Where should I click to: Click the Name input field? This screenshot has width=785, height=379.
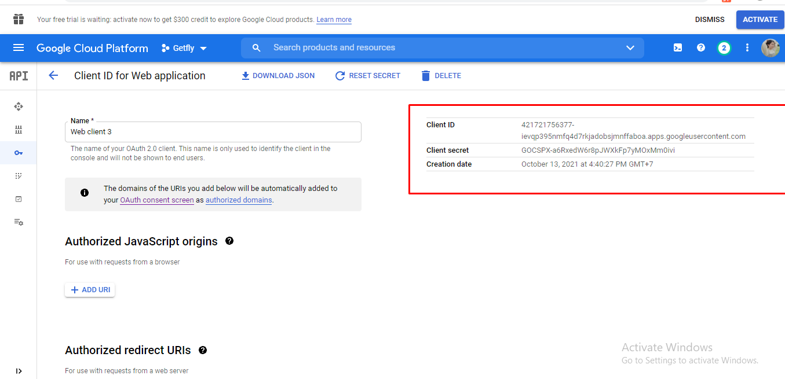click(213, 132)
